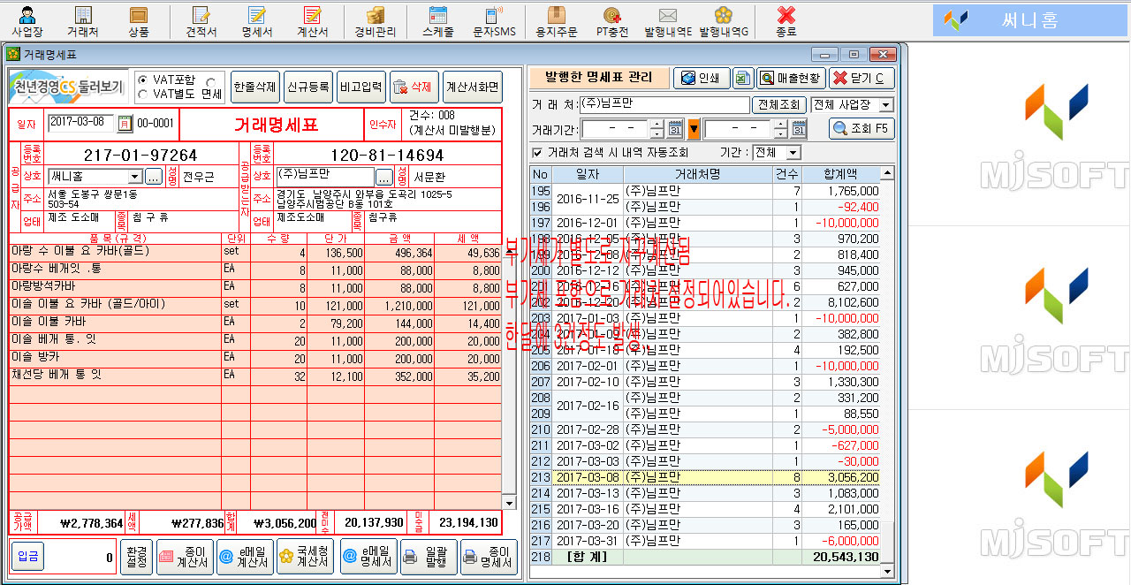The width and height of the screenshot is (1131, 585).
Task: Click the 종이 명세서 button
Action: click(x=489, y=557)
